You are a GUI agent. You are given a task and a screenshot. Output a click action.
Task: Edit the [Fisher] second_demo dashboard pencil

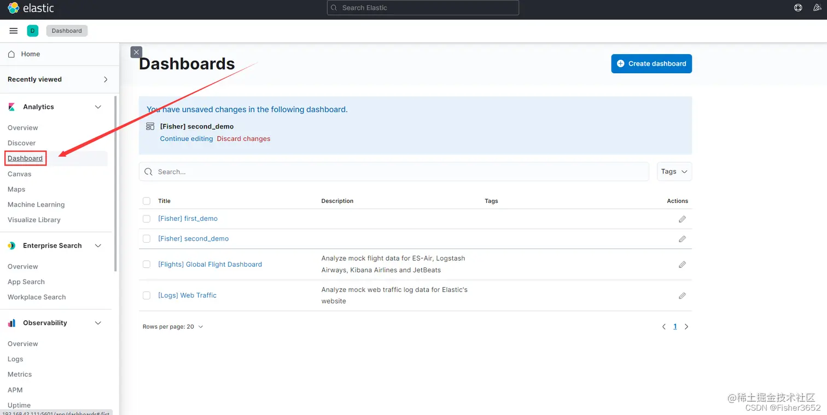point(682,239)
